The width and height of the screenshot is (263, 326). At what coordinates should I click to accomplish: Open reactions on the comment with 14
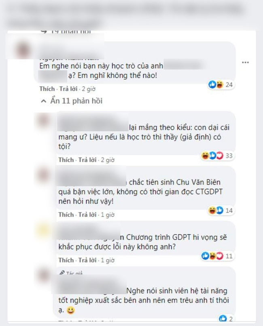[221, 210]
